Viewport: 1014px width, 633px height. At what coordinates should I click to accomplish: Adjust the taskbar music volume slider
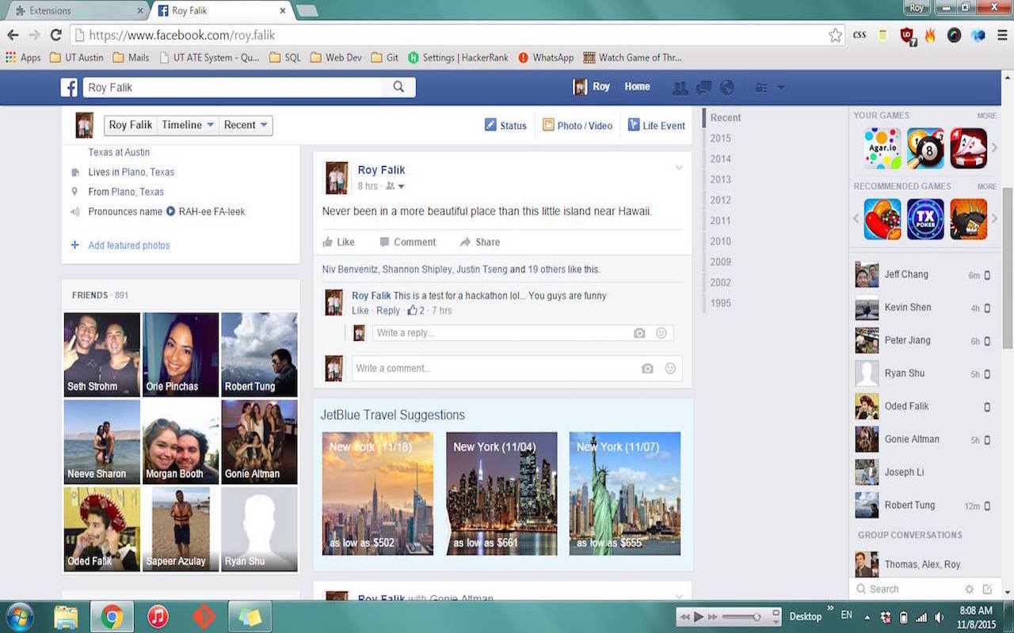pos(741,617)
